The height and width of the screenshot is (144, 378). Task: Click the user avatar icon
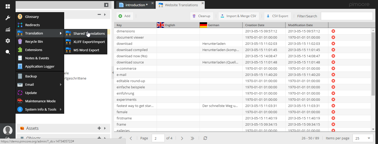tap(8, 130)
